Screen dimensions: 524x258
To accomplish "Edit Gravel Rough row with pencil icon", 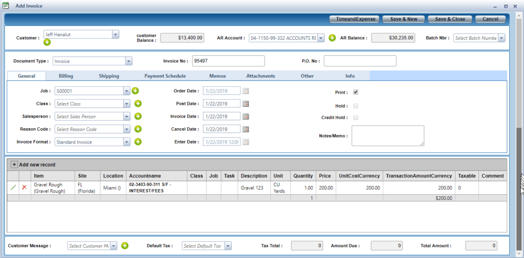I will (x=13, y=187).
